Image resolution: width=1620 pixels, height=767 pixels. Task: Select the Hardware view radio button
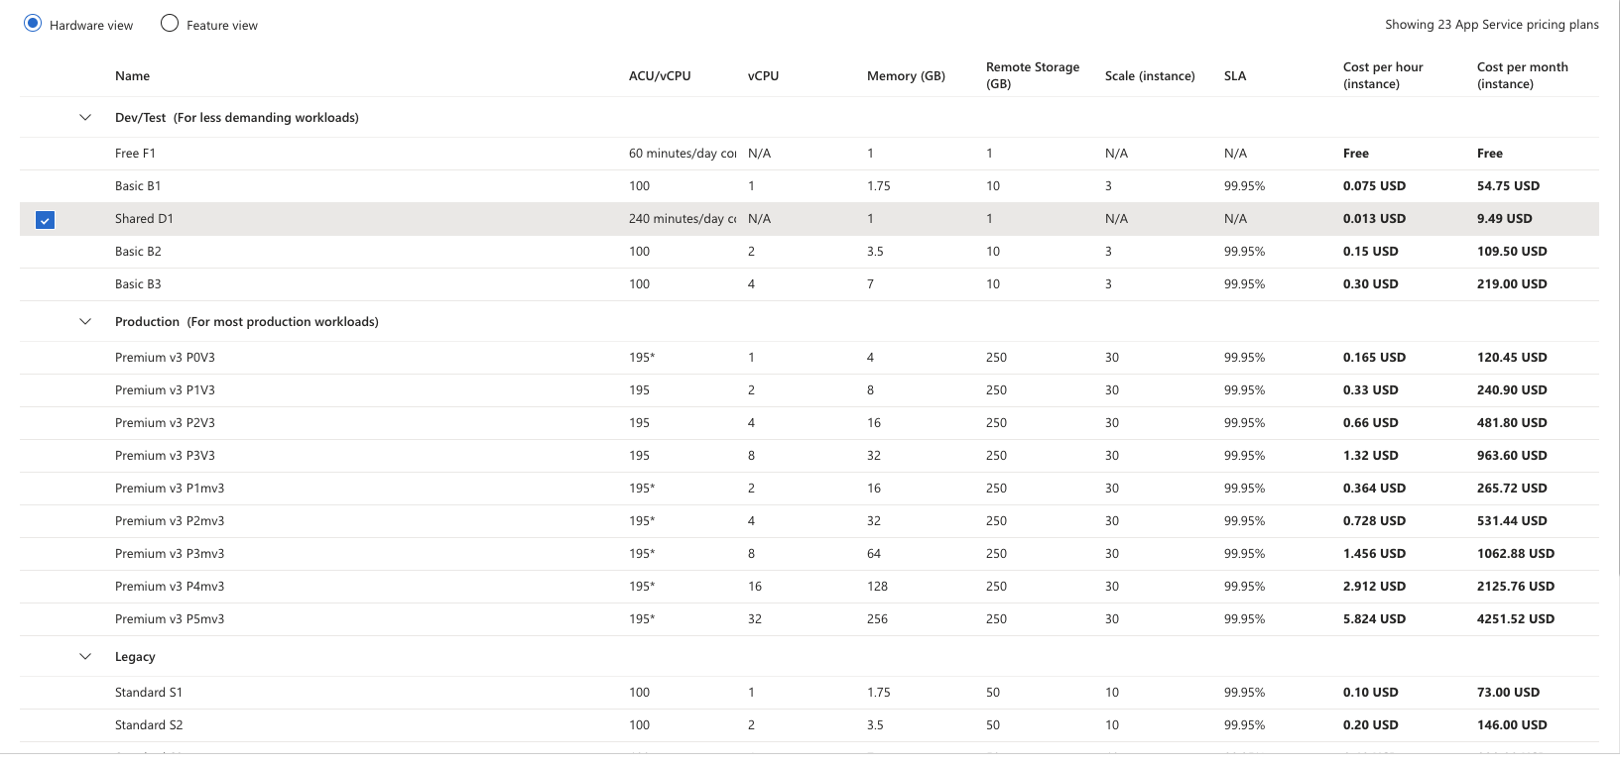coord(33,24)
